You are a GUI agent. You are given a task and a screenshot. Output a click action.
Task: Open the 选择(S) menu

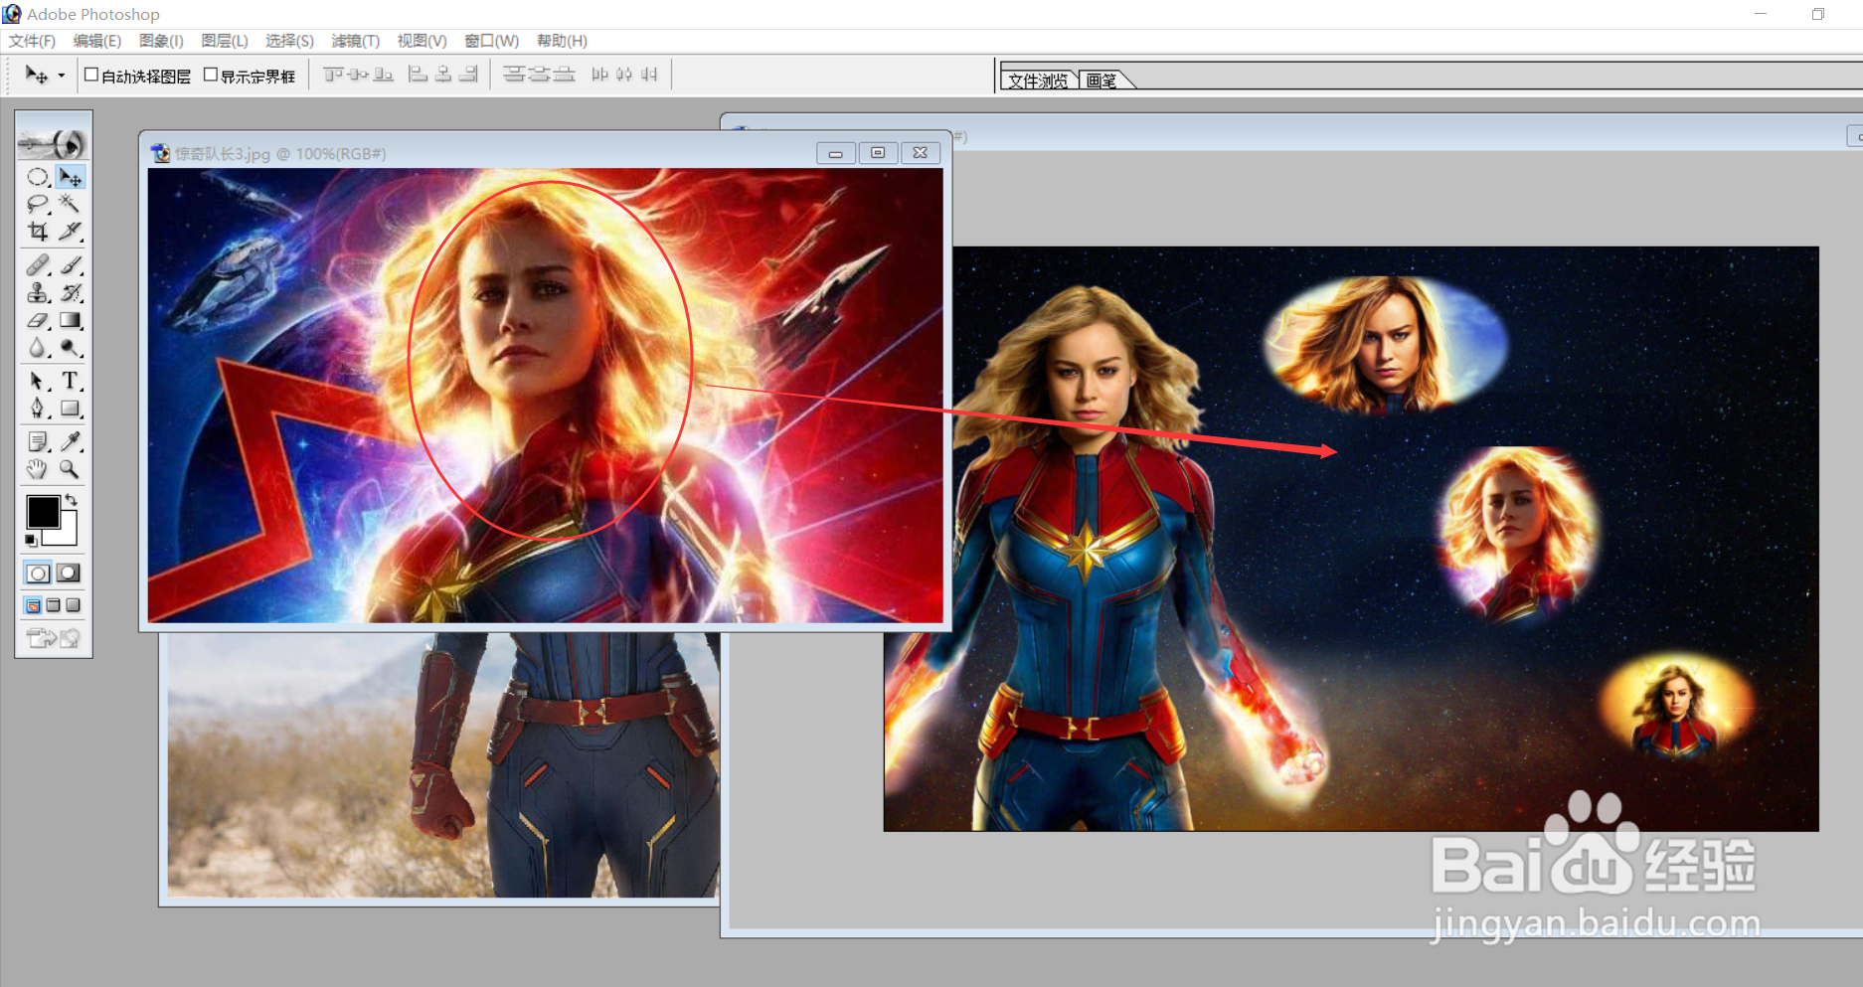(x=289, y=41)
